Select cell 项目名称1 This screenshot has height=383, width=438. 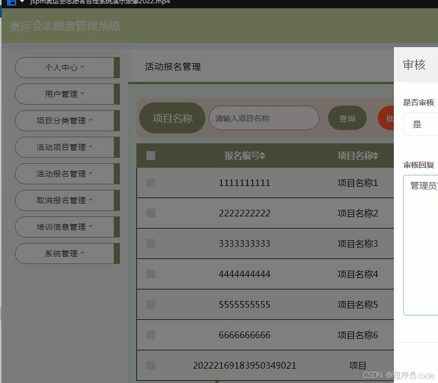358,183
